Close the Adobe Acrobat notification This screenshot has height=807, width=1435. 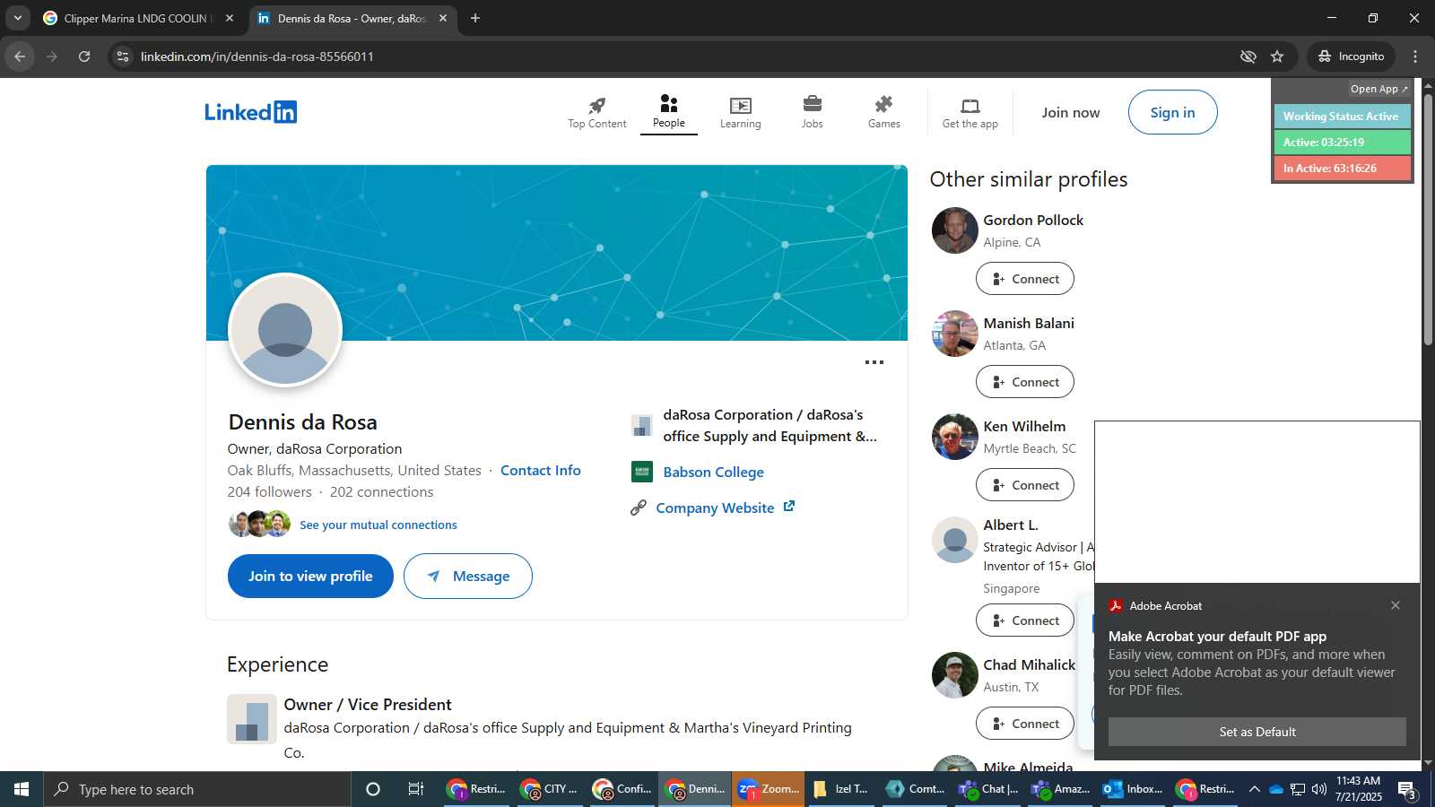coord(1396,605)
